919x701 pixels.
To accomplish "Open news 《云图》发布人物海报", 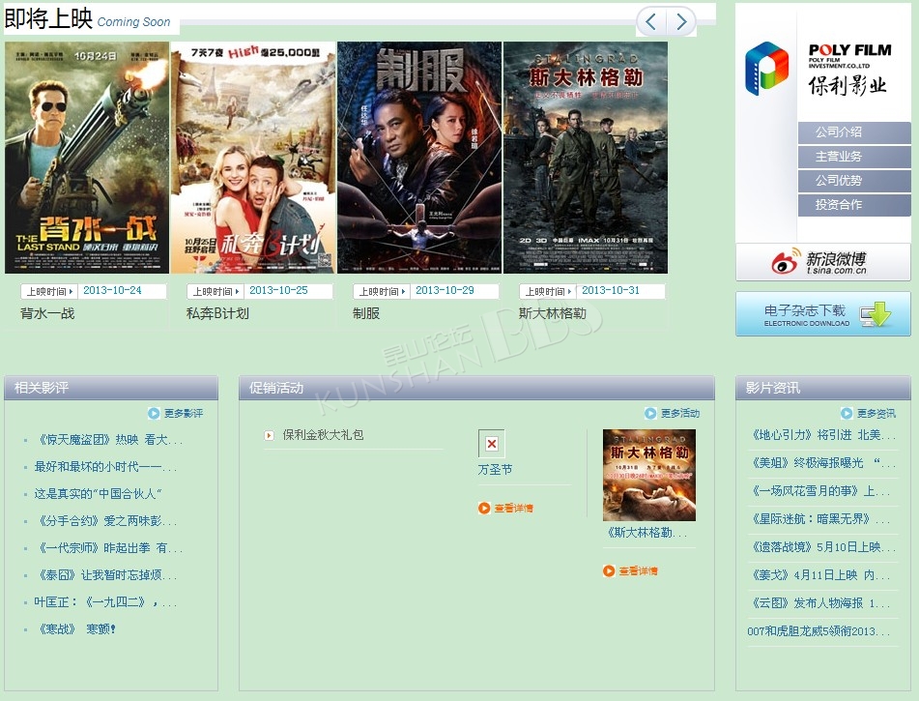I will [818, 603].
